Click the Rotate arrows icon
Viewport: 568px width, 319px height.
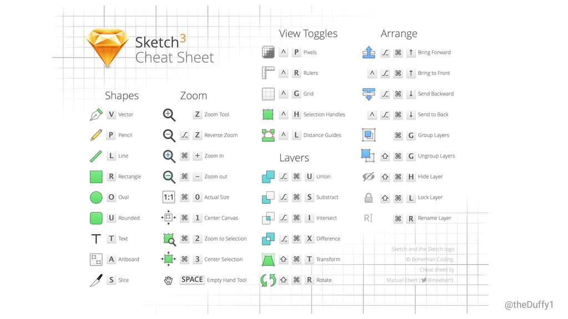pyautogui.click(x=268, y=280)
